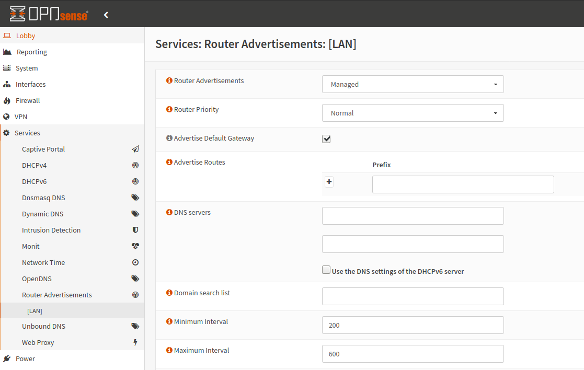The image size is (584, 370).
Task: Click the Minimum Interval input field
Action: point(413,325)
